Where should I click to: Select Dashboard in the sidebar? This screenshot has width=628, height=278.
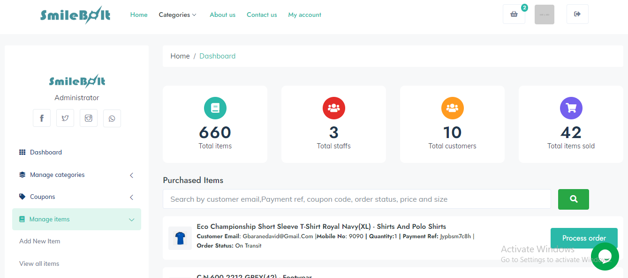pyautogui.click(x=45, y=153)
